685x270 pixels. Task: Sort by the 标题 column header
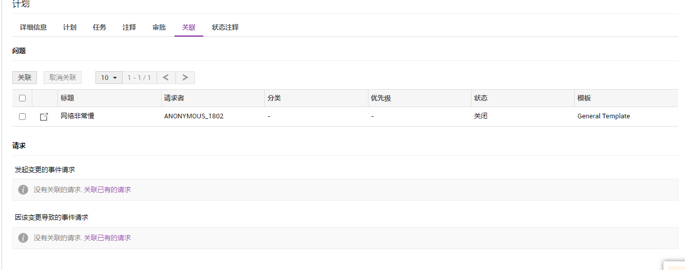coord(67,98)
